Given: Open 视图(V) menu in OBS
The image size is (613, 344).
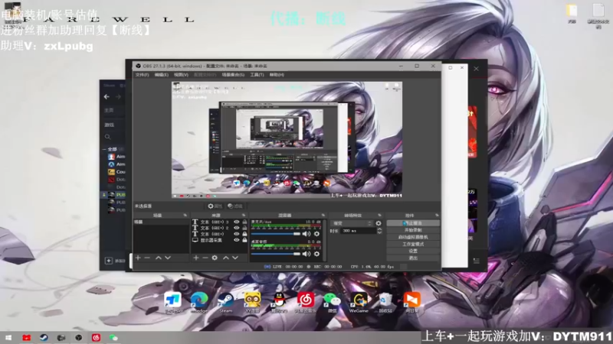Looking at the screenshot, I should [x=181, y=75].
